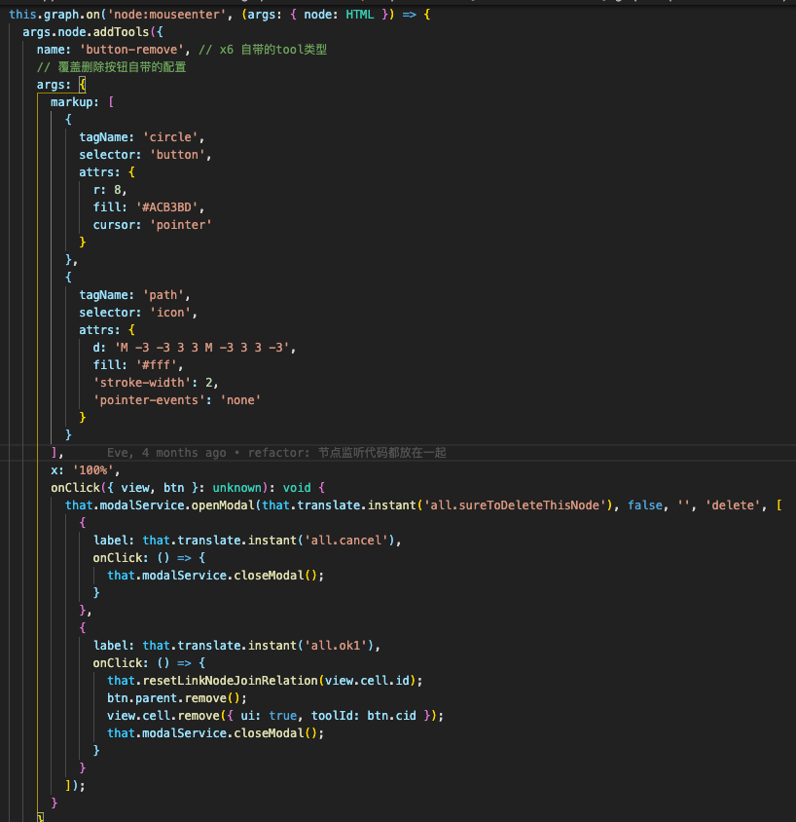
Task: Click the 'path' tagName value
Action: point(163,295)
